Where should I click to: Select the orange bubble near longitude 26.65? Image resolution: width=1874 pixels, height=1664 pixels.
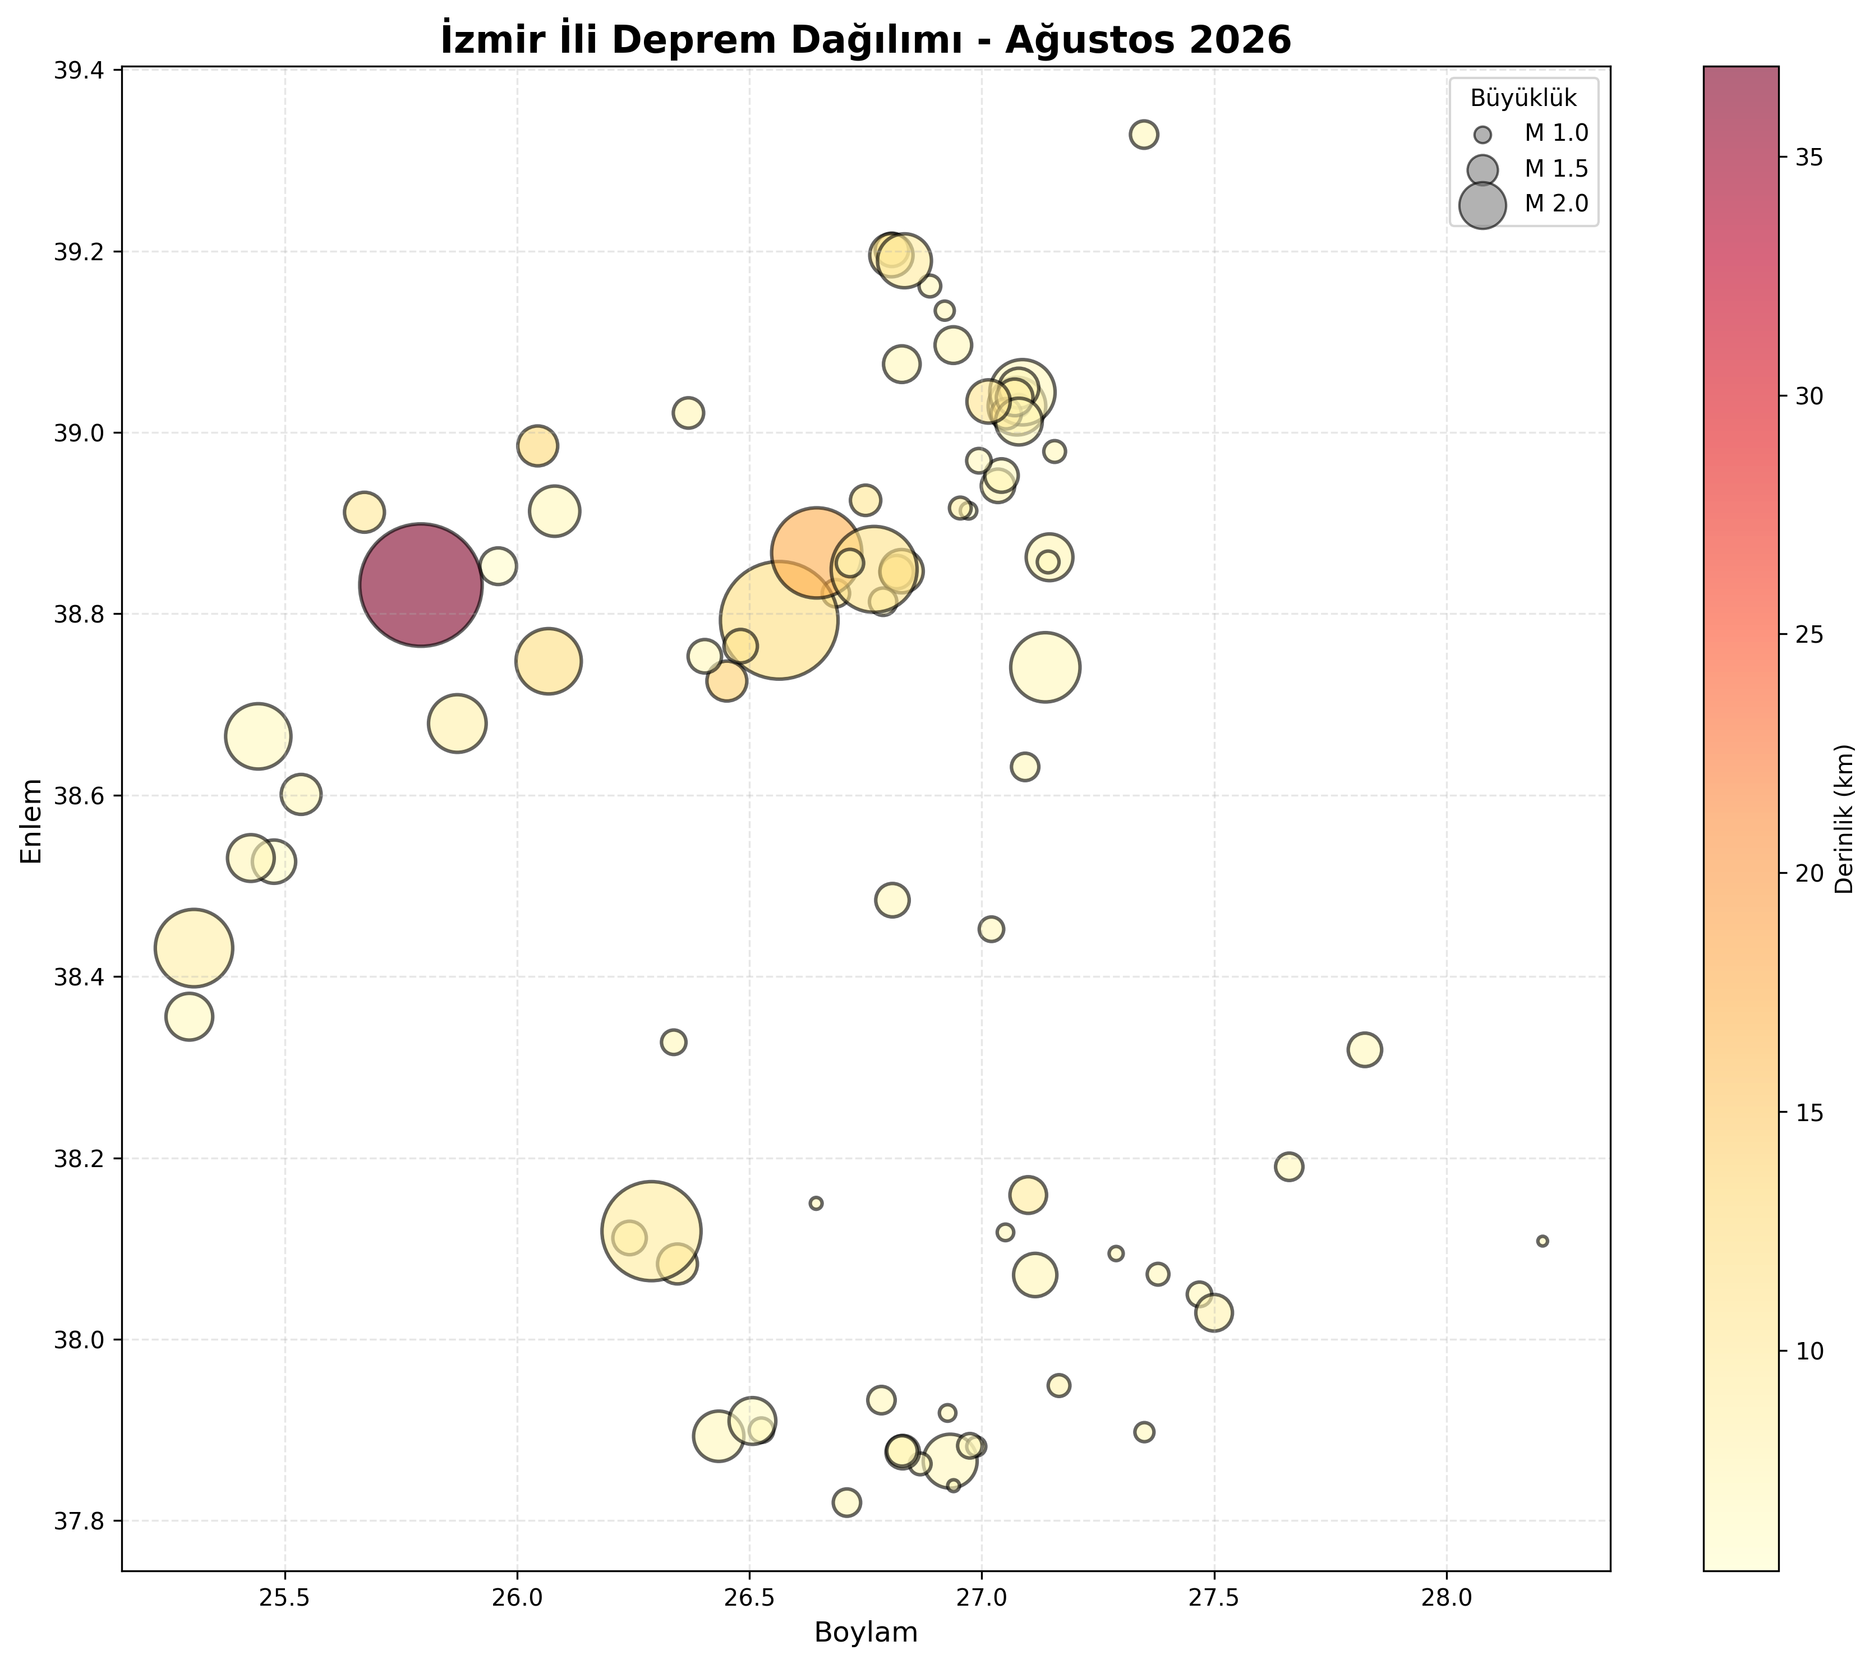click(816, 553)
